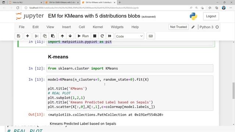
Task: Open browser favorites list icon
Action: [210, 8]
